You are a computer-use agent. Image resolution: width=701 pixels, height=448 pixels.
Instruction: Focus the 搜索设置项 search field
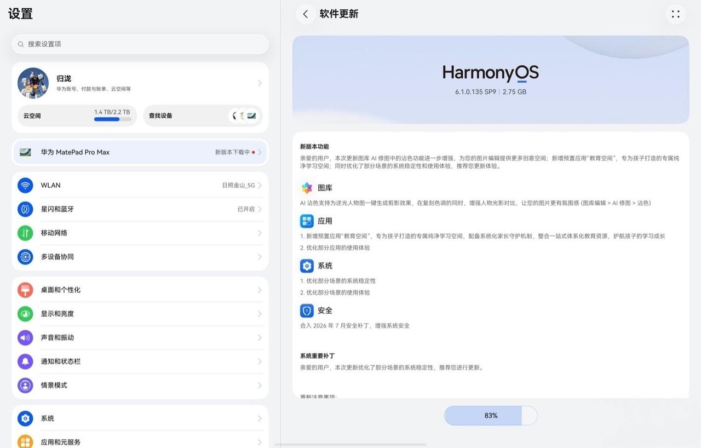[x=140, y=44]
